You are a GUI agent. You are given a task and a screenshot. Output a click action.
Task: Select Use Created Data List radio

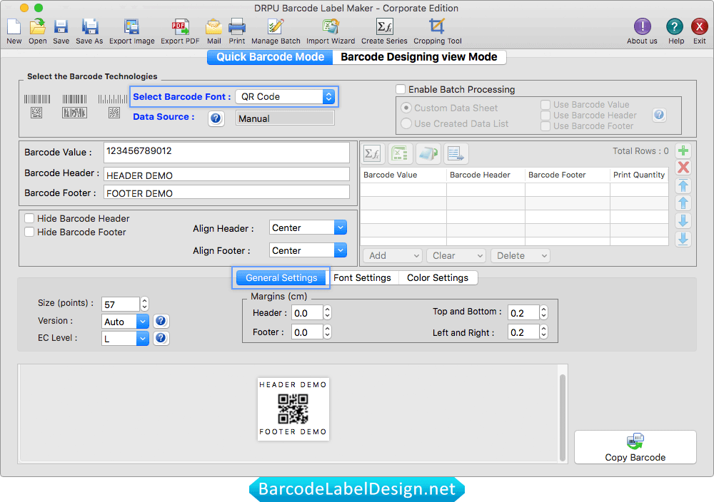406,123
